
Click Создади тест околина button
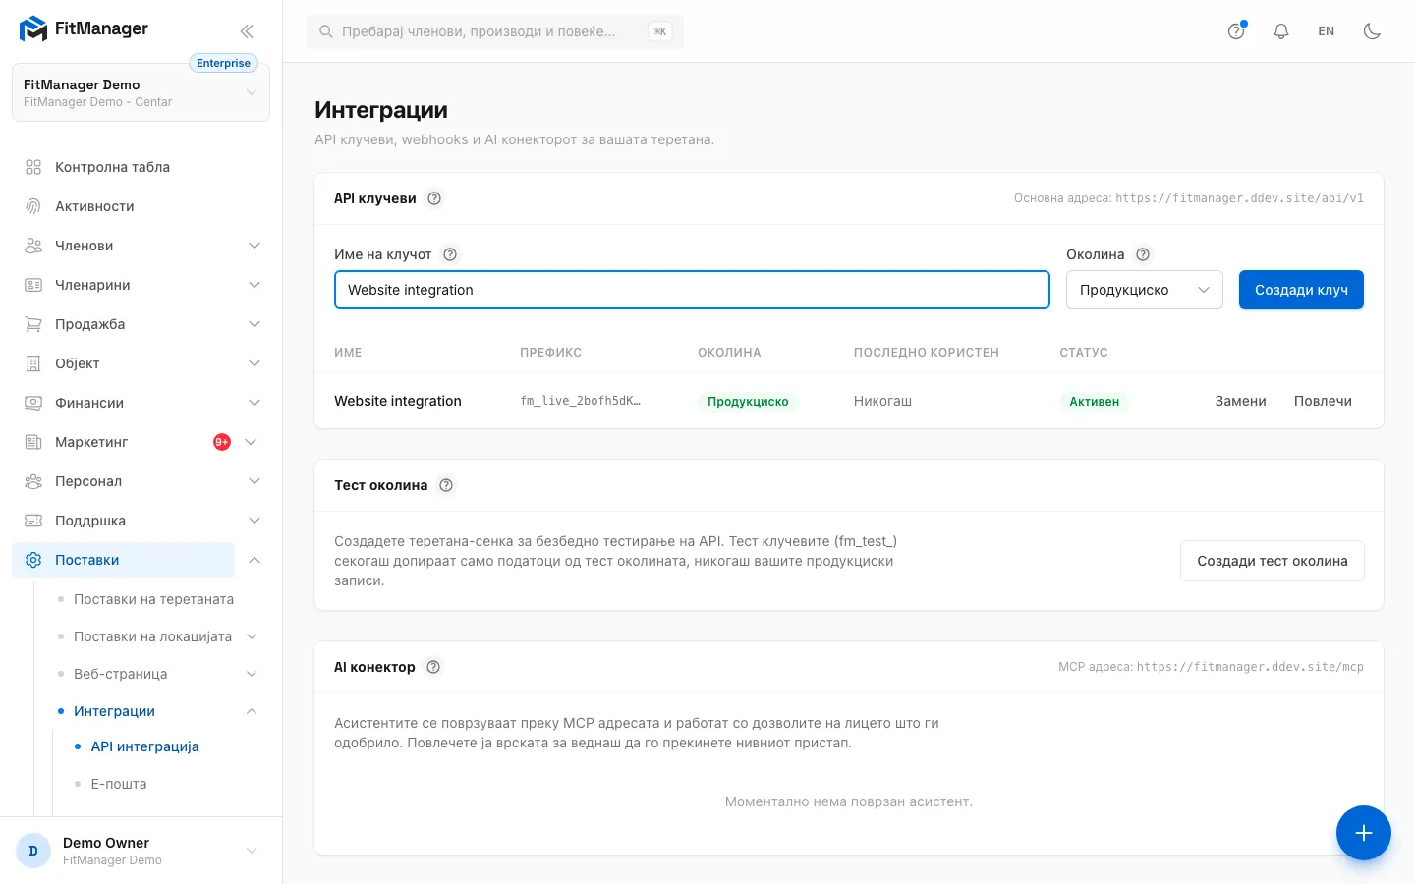click(x=1273, y=561)
